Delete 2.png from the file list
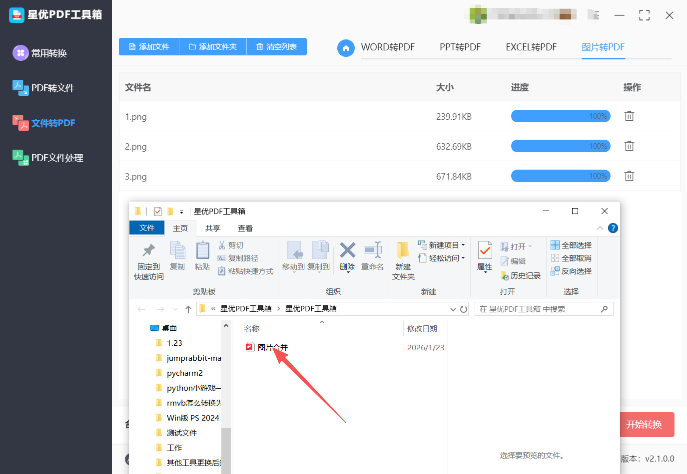 point(629,146)
